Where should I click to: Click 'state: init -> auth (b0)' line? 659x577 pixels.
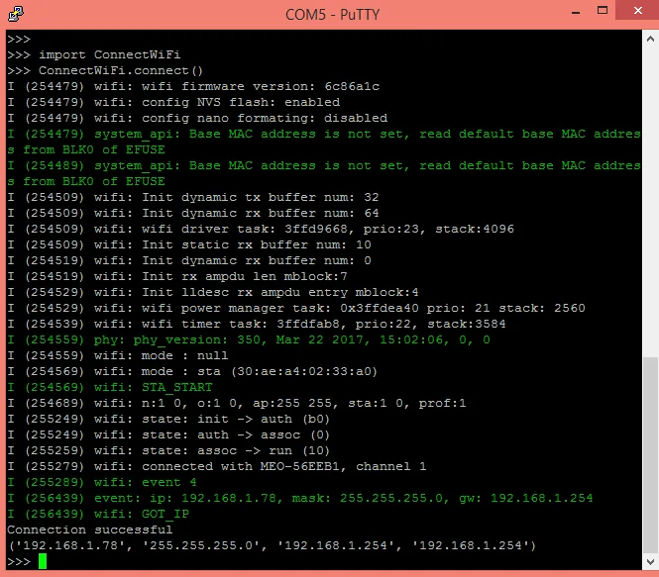click(168, 420)
